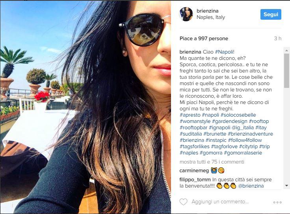Open brienzina's profile picture avatar
290x214 pixels.
coord(186,14)
